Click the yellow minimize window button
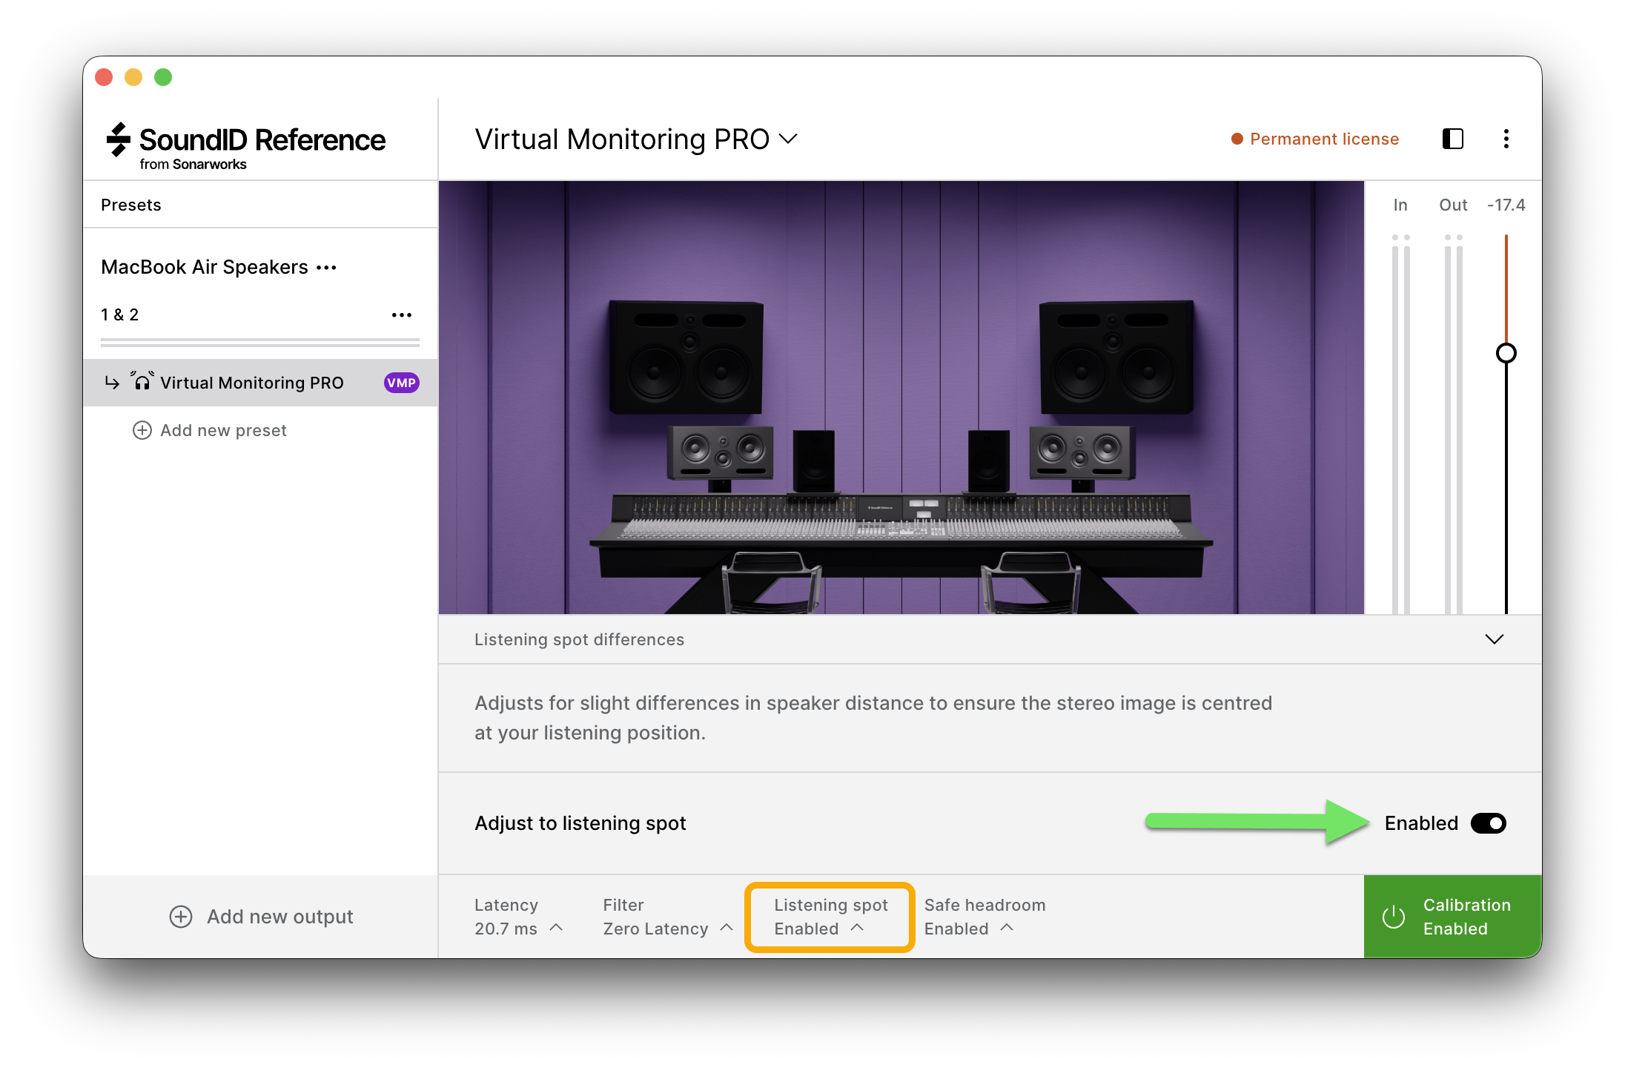Viewport: 1625px width, 1068px height. tap(133, 77)
